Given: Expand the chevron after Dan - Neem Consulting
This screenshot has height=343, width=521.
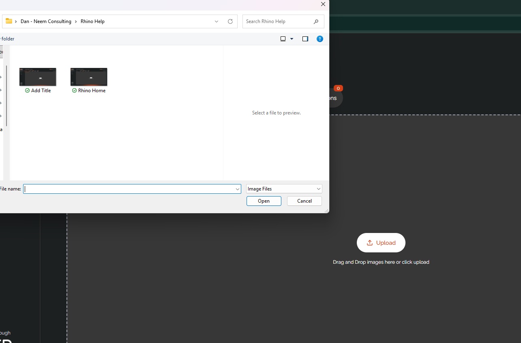Looking at the screenshot, I should tap(76, 21).
